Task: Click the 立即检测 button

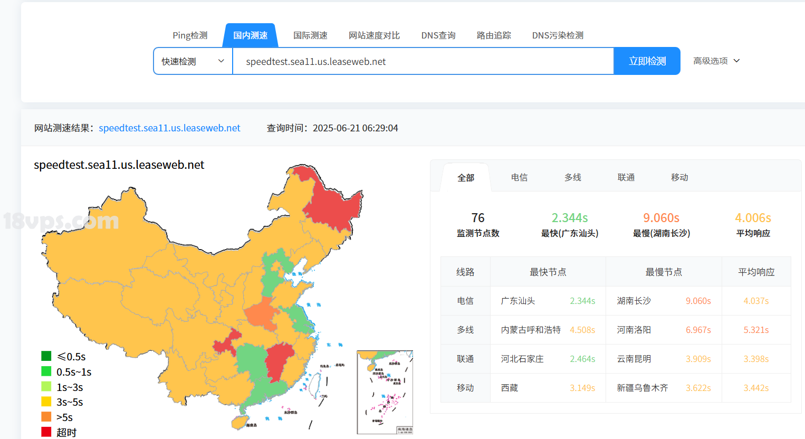Action: click(x=647, y=61)
